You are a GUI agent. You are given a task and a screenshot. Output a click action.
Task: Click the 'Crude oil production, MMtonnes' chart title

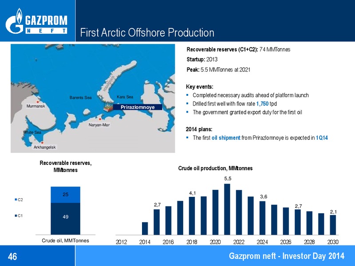215,168
